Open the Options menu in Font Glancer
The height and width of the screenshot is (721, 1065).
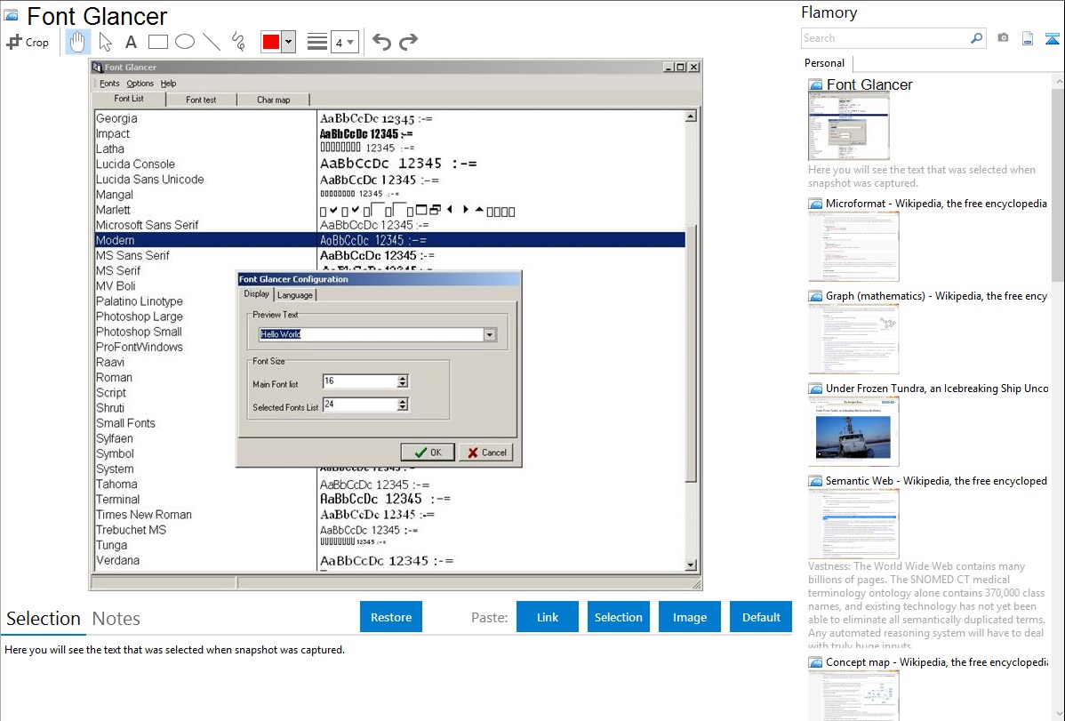click(140, 84)
